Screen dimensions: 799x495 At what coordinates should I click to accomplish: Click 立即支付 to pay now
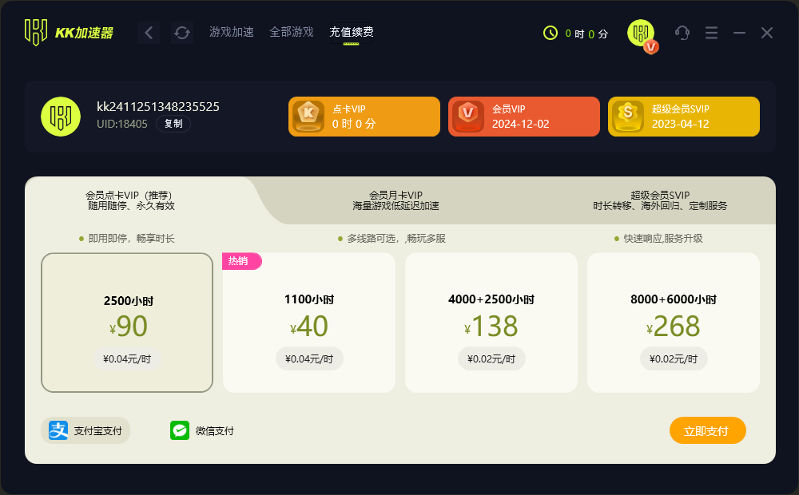[x=708, y=431]
